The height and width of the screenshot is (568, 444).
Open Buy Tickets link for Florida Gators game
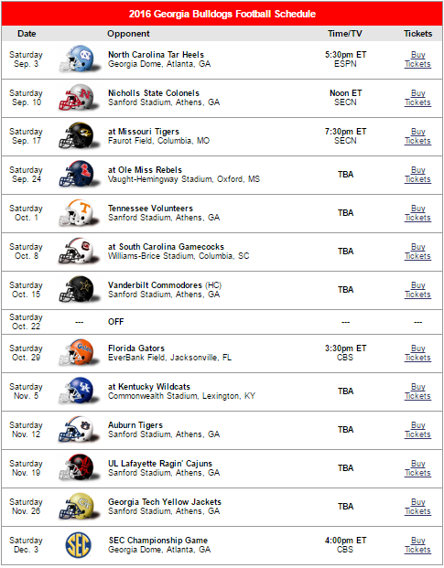pos(417,353)
